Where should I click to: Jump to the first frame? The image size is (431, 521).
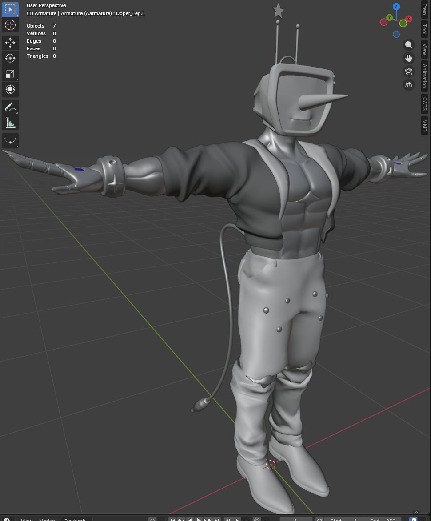172,520
